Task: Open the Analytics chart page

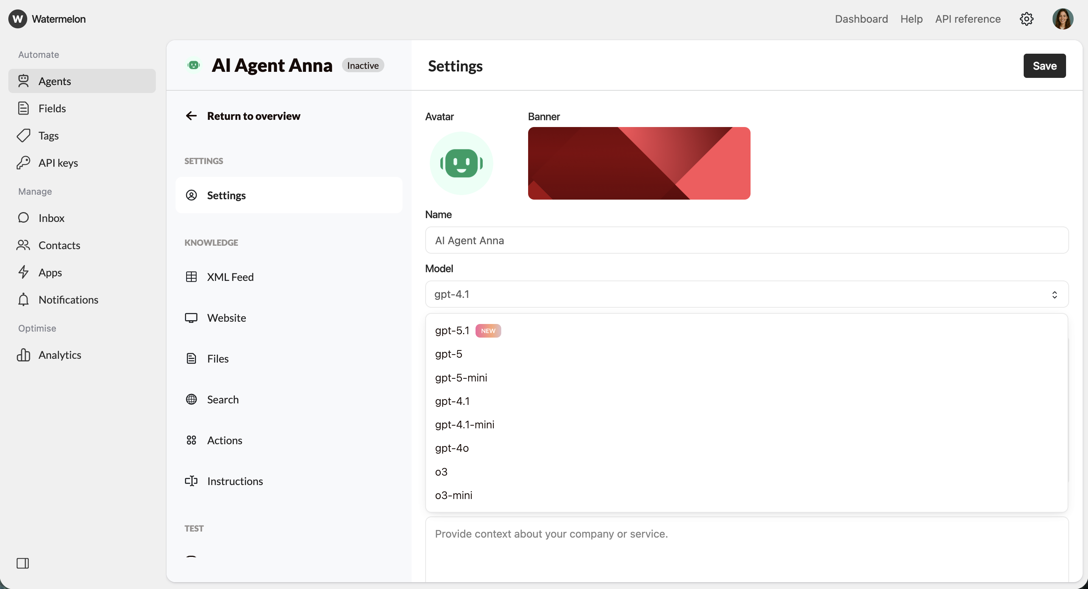Action: click(59, 355)
